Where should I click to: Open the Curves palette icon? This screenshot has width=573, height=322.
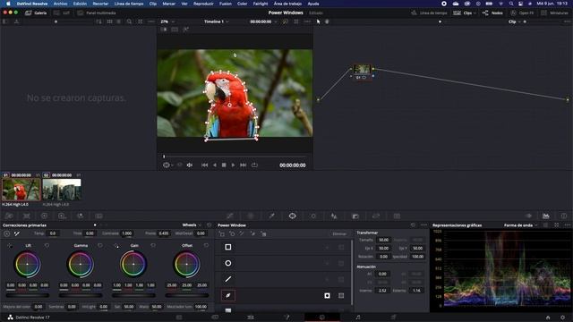click(x=230, y=216)
